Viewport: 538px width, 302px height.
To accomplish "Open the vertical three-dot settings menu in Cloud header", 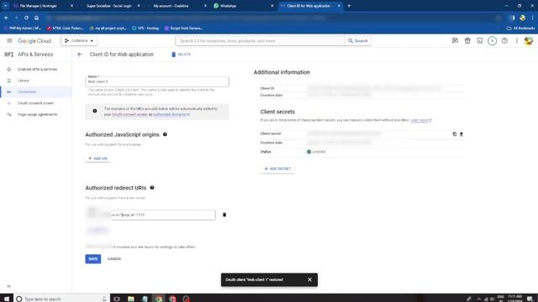I will click(517, 41).
